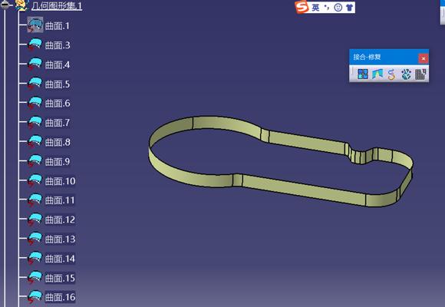Click the 曲面.9 surface icon in tree
Viewport: 445px width, 307px height.
[35, 161]
